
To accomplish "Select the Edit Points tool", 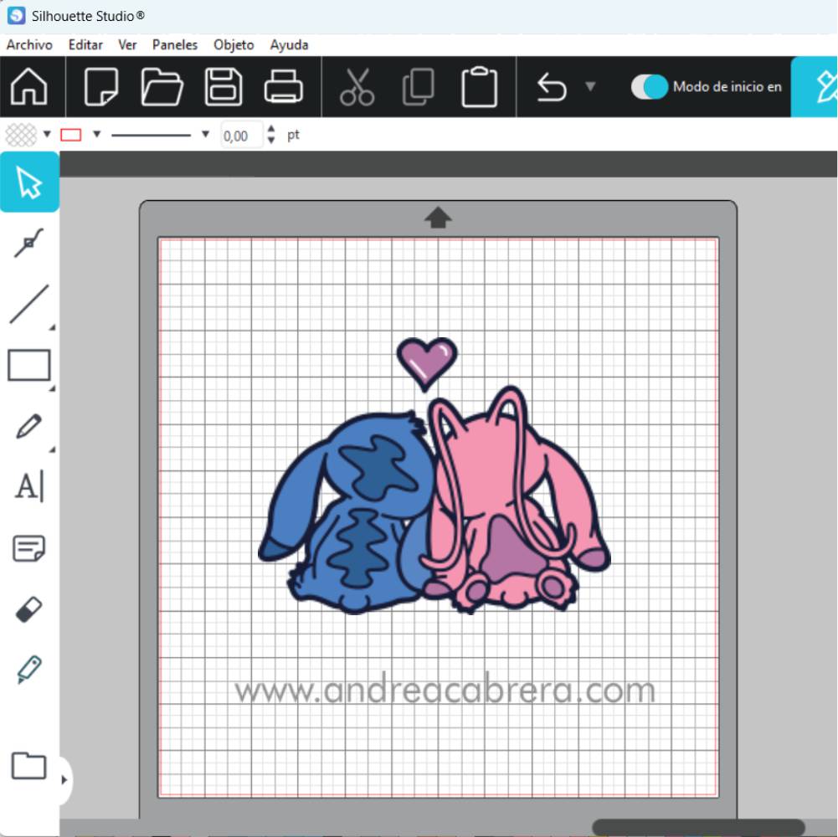I will coord(29,244).
